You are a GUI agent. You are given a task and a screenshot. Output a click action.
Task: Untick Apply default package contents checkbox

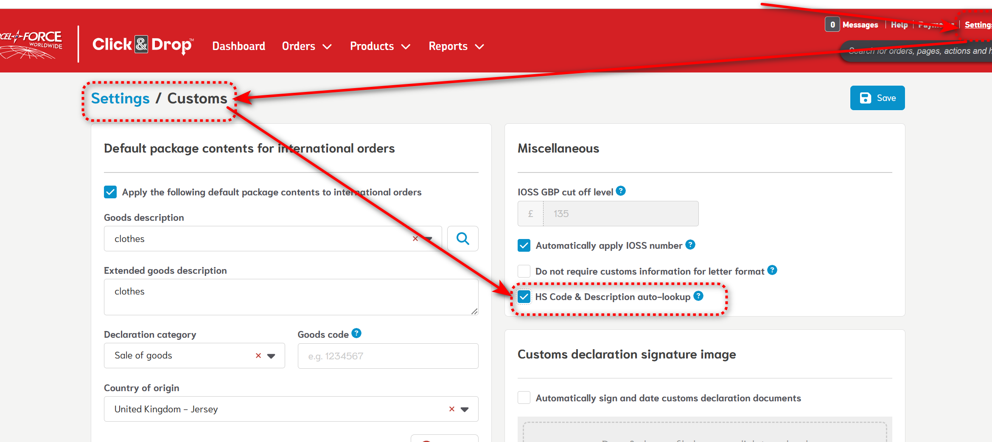(x=110, y=192)
